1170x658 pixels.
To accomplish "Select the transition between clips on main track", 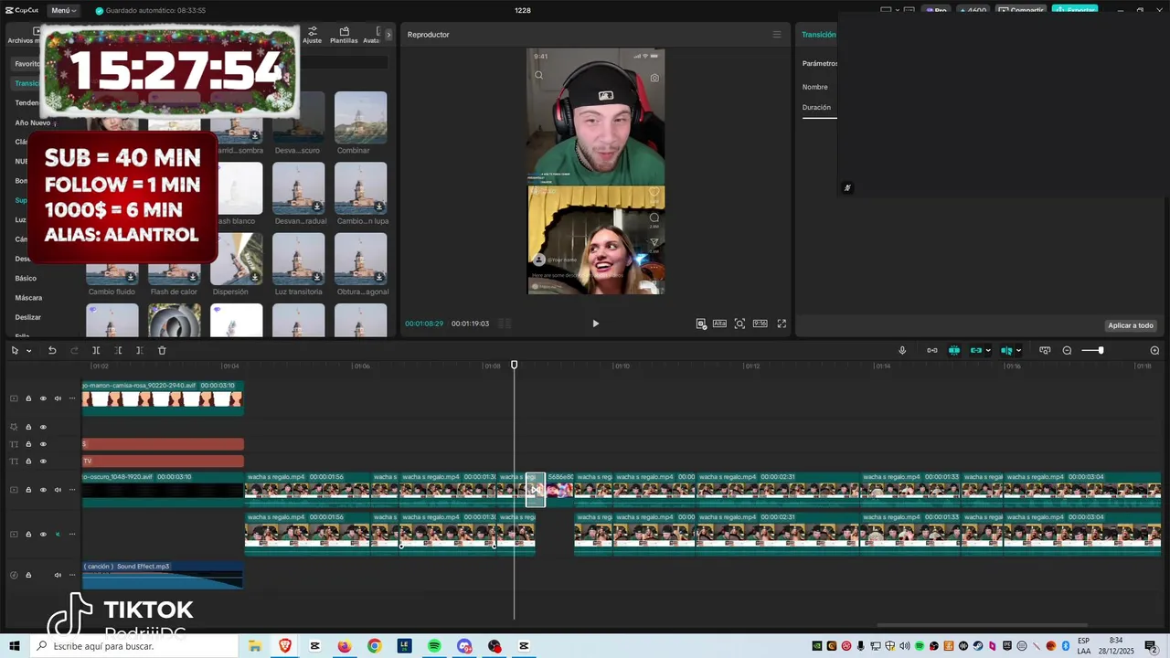I will (536, 490).
